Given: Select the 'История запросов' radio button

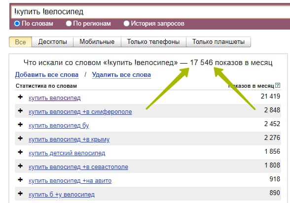Looking at the screenshot, I should 126,24.
